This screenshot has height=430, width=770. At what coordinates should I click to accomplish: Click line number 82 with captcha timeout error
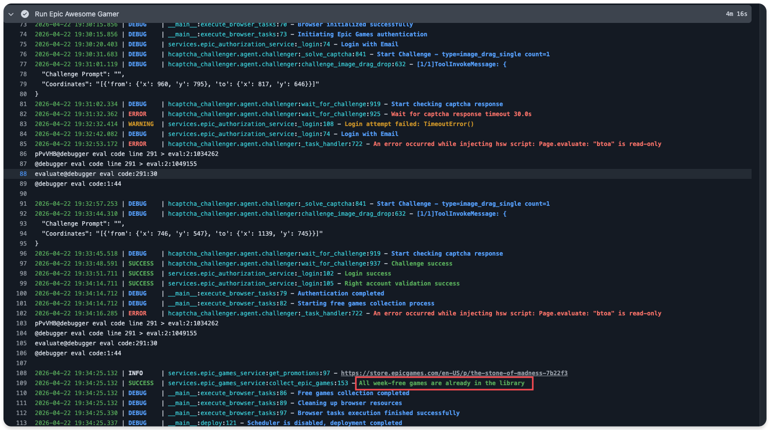23,114
